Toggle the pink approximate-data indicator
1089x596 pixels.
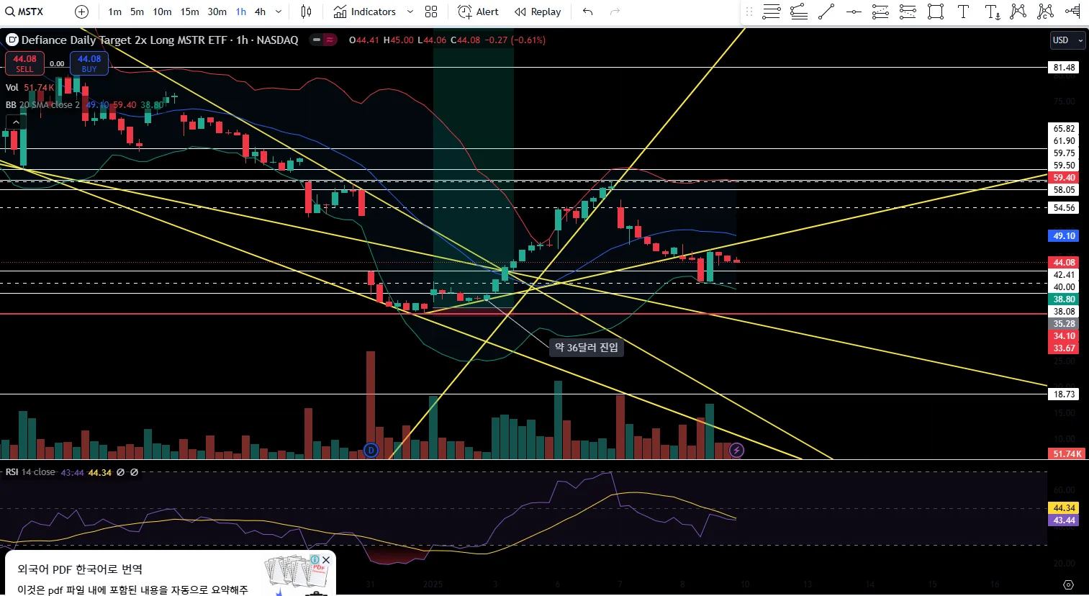tap(330, 40)
